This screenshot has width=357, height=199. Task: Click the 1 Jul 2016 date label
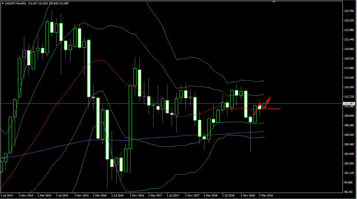click(118, 196)
